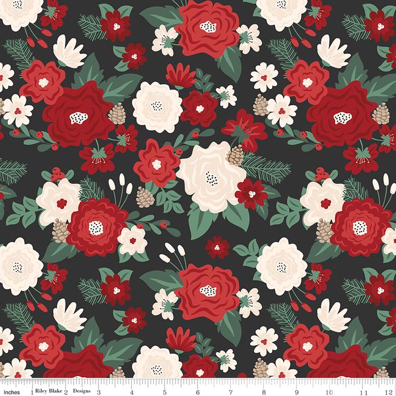Pick the 4 inch mark on the ruler

click(x=131, y=390)
